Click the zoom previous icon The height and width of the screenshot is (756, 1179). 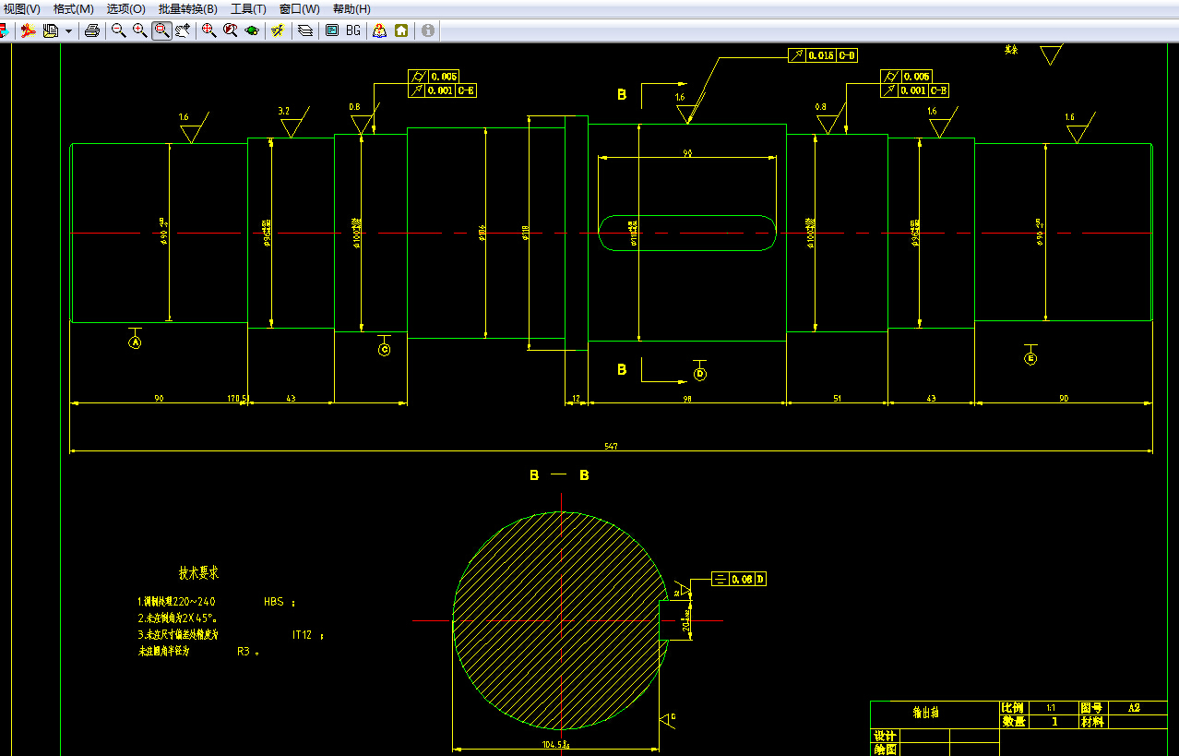(x=230, y=30)
